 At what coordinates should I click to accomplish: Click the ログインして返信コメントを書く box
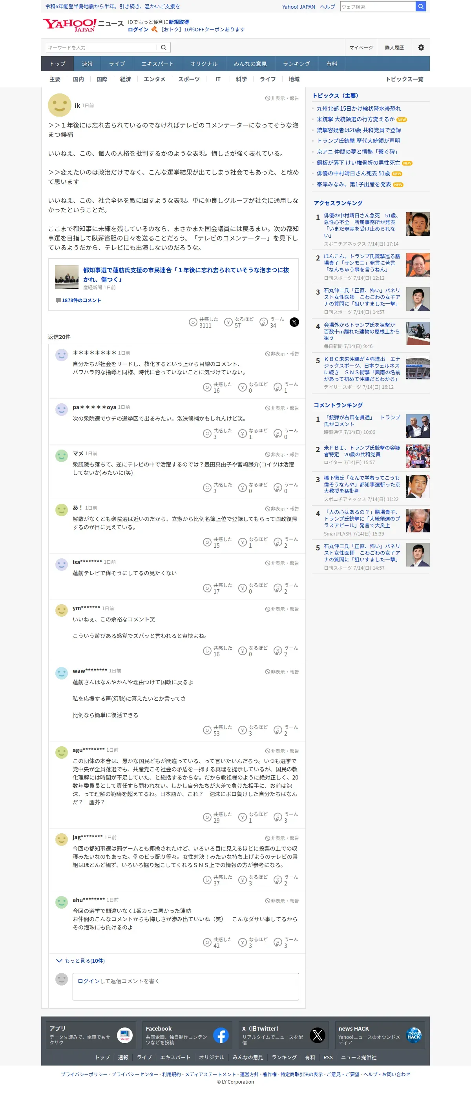tap(186, 986)
